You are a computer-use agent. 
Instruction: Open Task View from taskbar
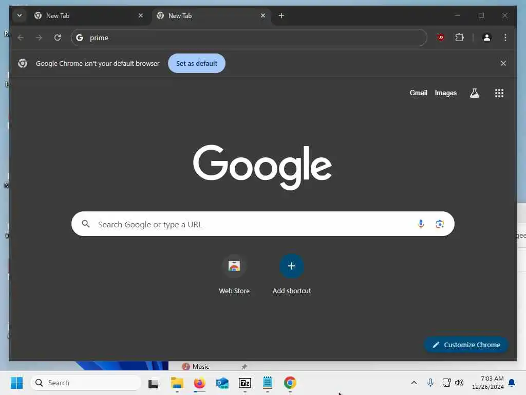pyautogui.click(x=154, y=383)
